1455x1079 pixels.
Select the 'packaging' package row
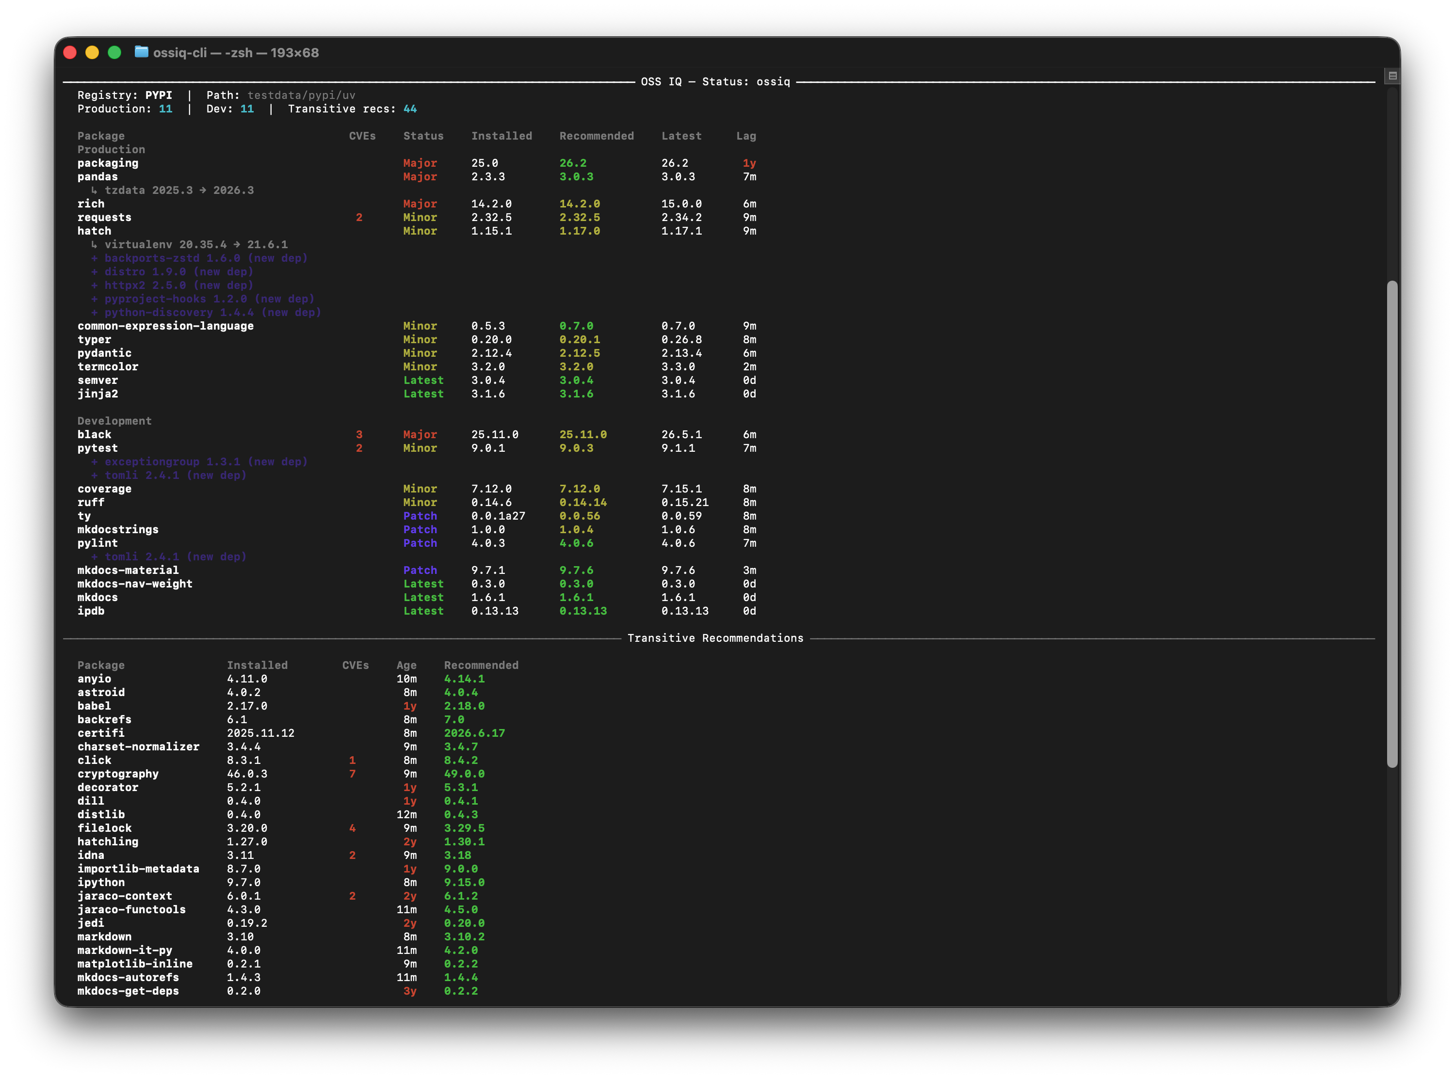click(417, 163)
